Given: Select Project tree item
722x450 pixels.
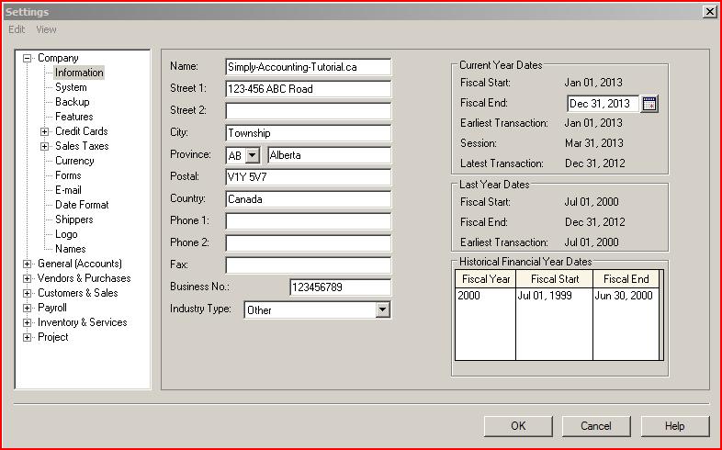Looking at the screenshot, I should point(53,338).
